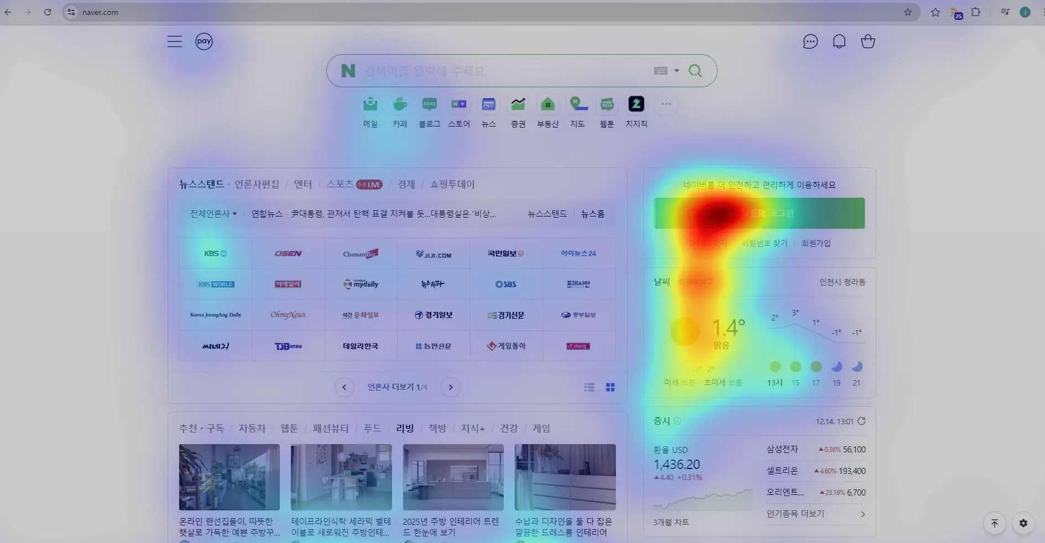This screenshot has height=543, width=1045.
Task: Click the green search magnifier icon
Action: coord(695,71)
